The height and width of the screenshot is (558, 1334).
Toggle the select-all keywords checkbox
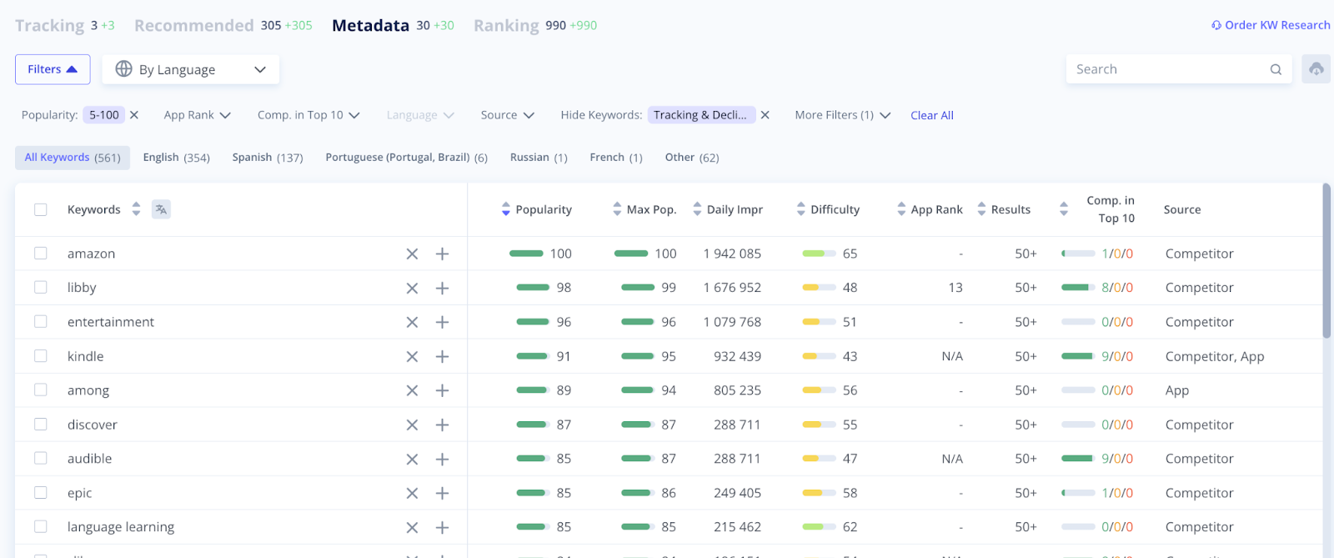40,209
